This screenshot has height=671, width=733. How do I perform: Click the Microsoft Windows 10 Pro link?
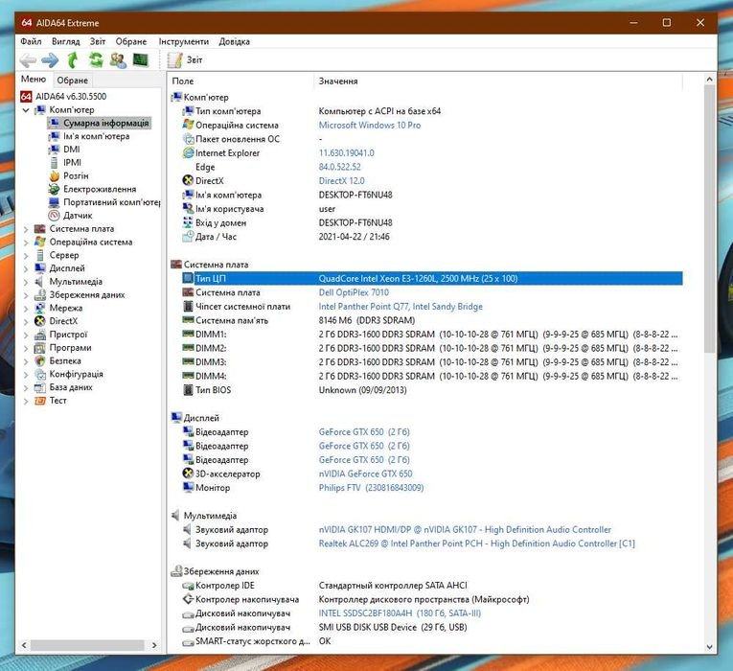[x=369, y=125]
